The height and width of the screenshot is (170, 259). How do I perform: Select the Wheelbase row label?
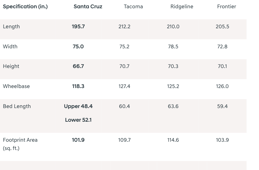point(16,86)
